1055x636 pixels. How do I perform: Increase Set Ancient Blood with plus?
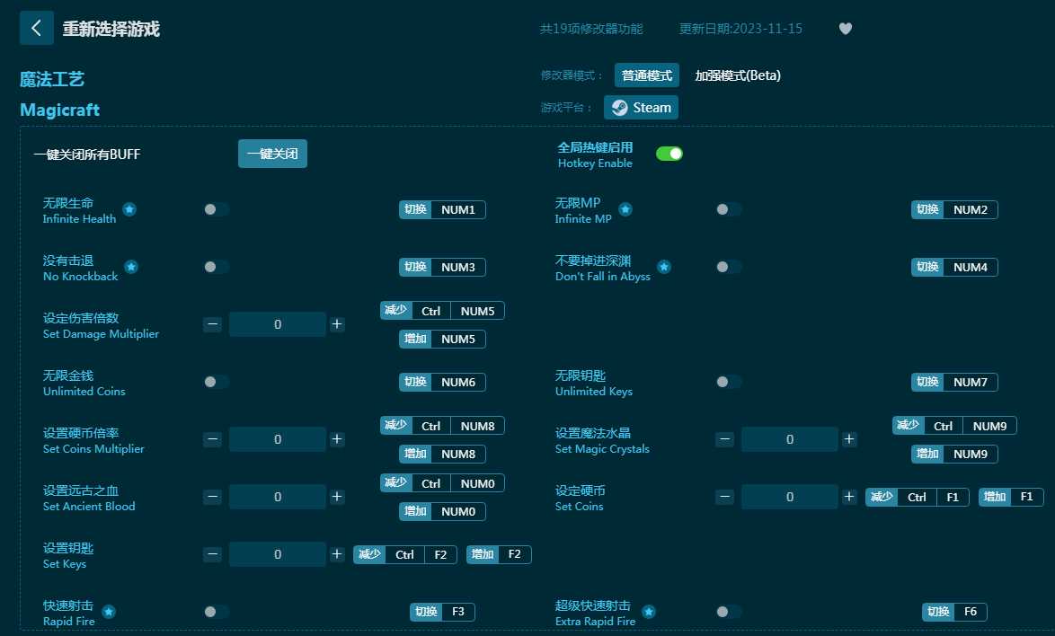pyautogui.click(x=337, y=497)
